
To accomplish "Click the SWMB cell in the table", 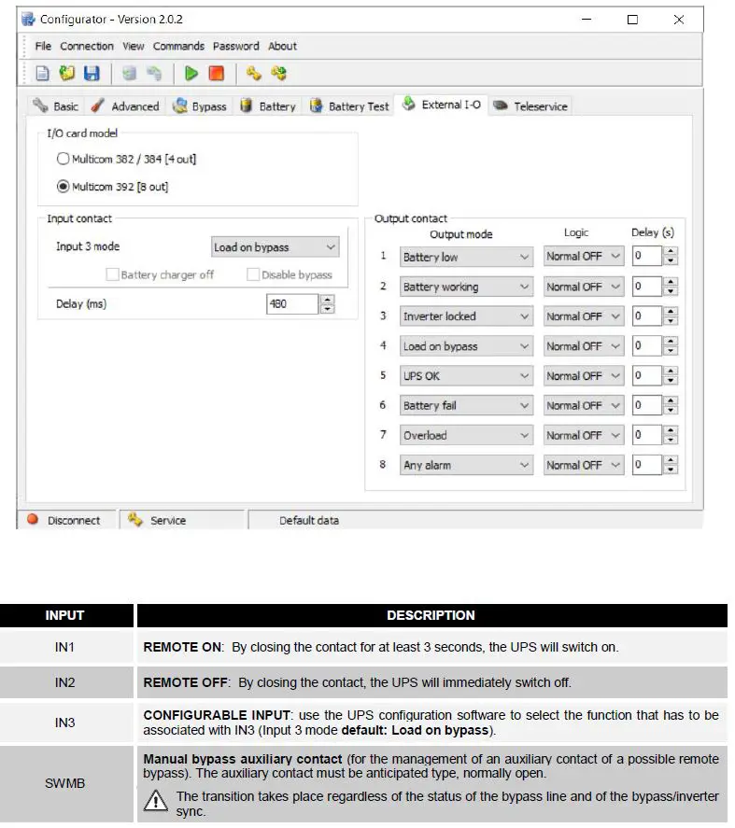I will click(x=65, y=782).
